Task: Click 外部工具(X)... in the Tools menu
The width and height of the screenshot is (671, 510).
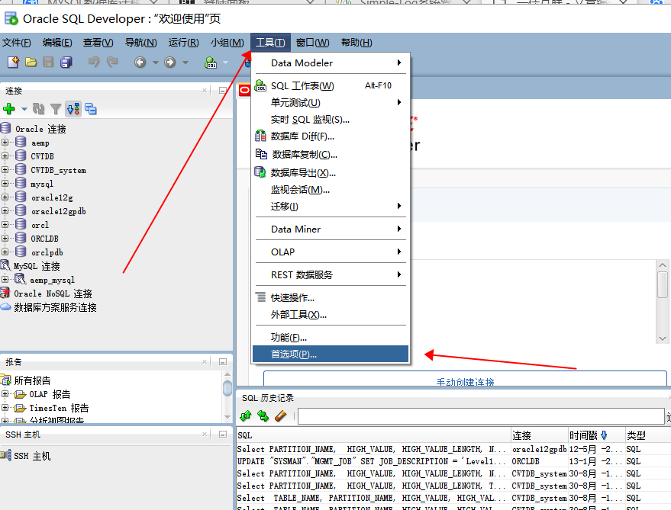Action: click(331, 315)
